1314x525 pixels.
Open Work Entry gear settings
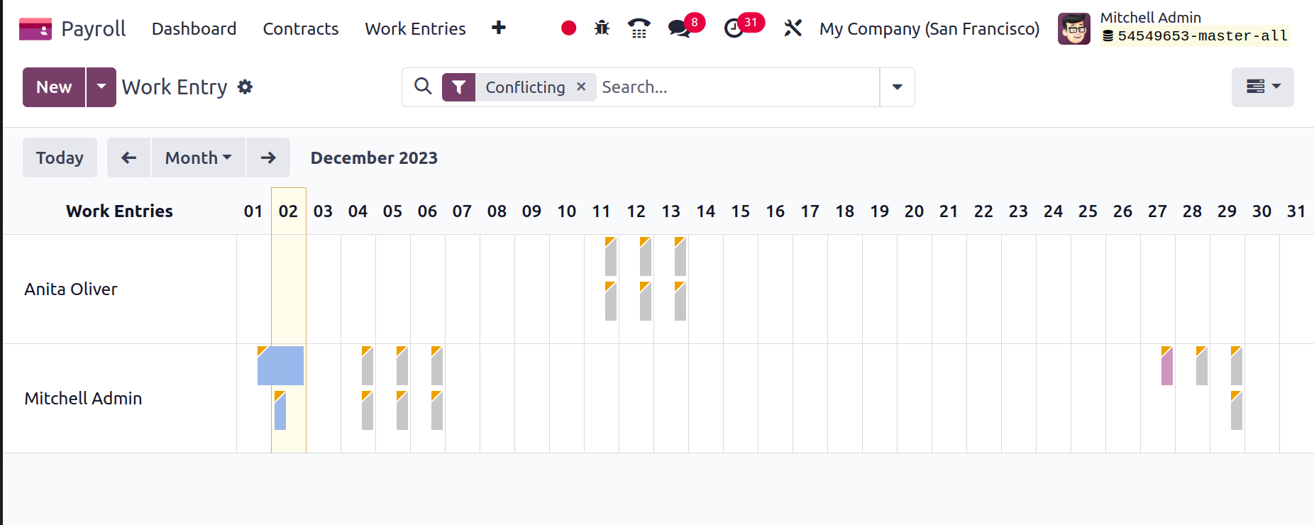click(245, 87)
